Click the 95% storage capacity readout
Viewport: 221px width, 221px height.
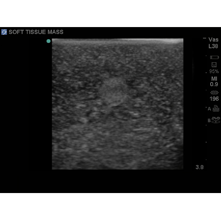coord(214,71)
